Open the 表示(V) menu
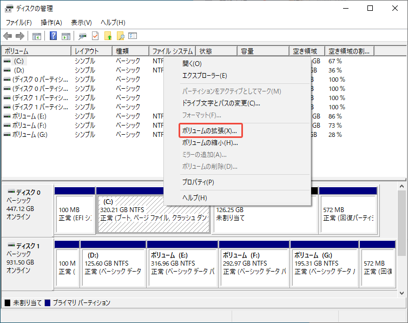The image size is (408, 323). tap(81, 23)
